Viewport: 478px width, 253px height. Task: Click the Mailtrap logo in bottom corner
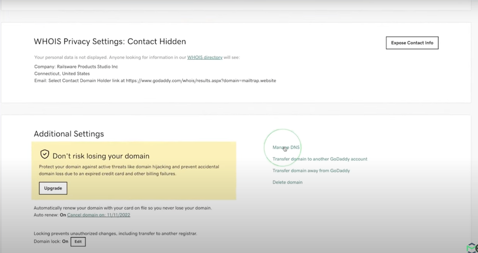pyautogui.click(x=472, y=248)
